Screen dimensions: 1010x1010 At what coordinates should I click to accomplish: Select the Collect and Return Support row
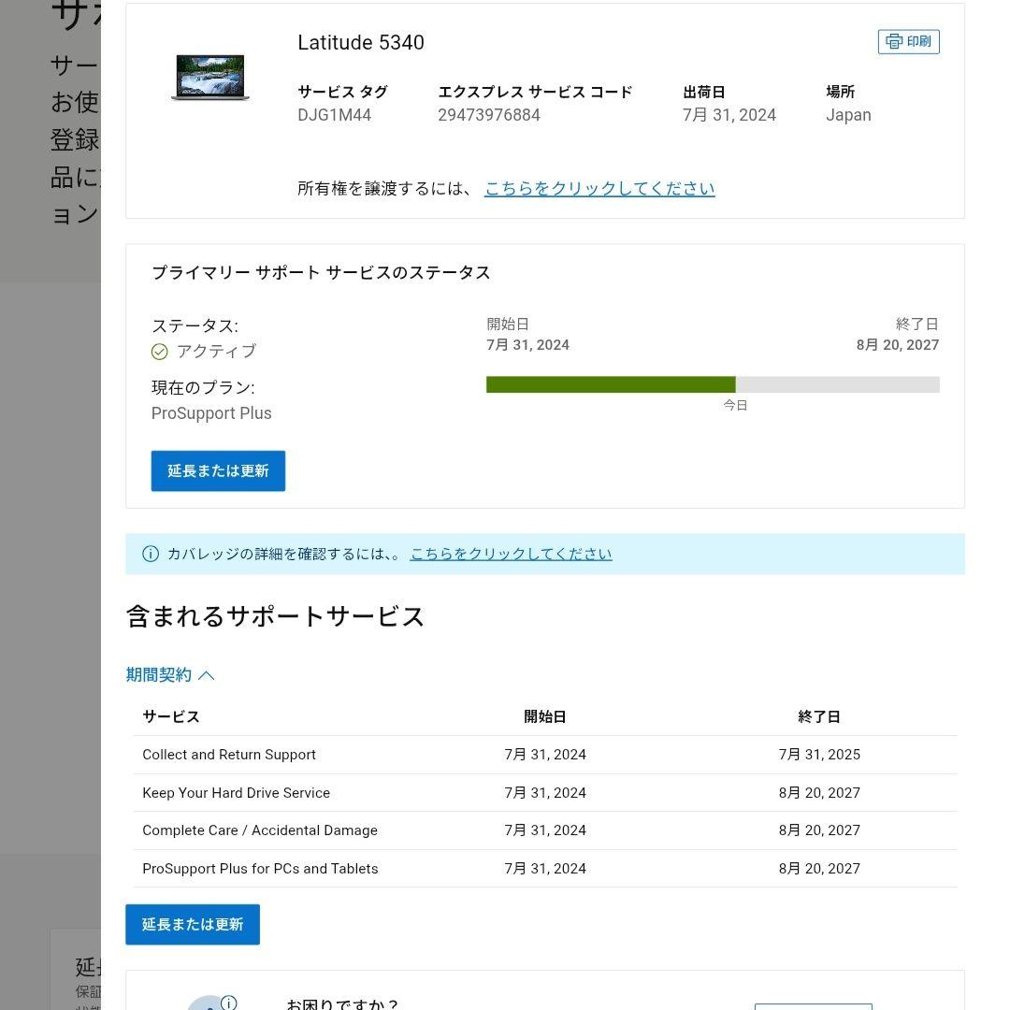[545, 755]
